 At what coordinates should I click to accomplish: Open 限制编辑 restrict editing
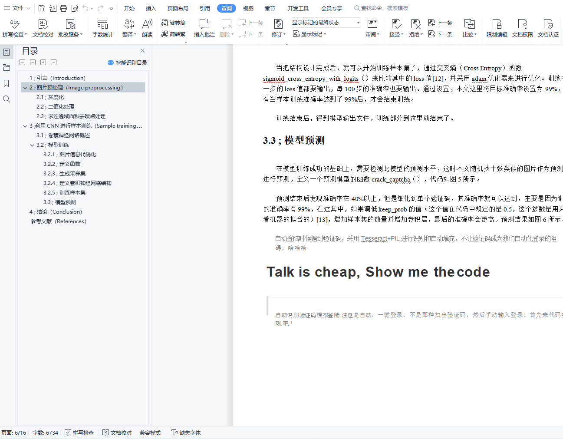497,28
